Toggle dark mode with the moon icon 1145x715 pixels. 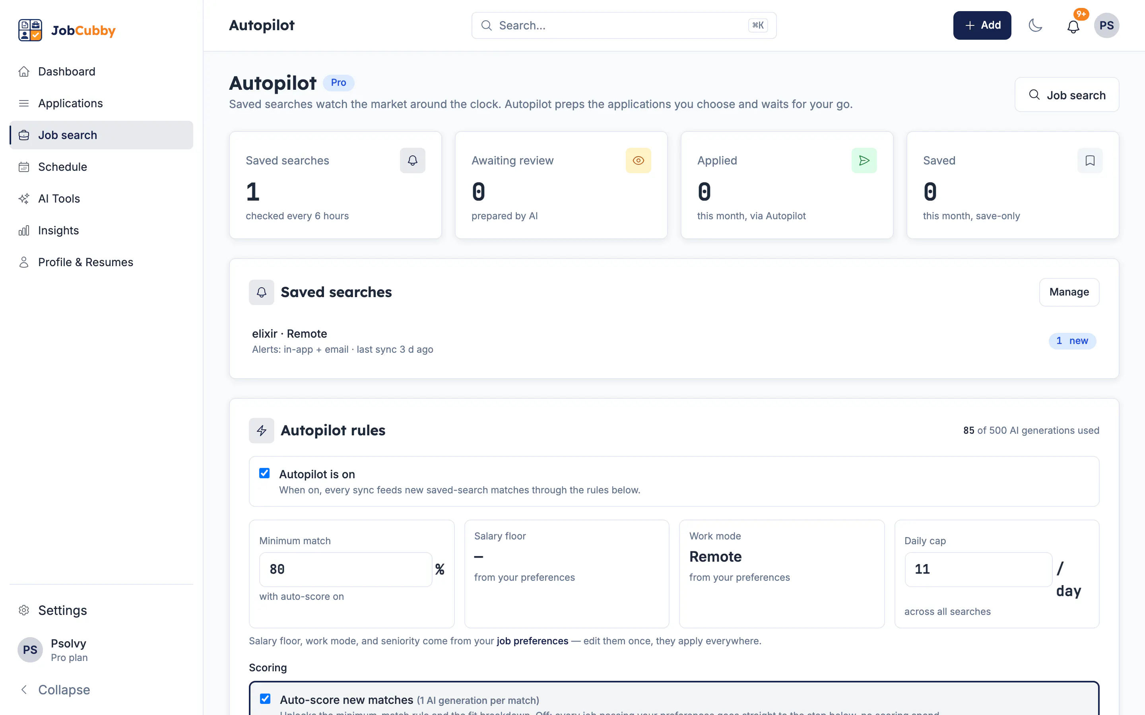pos(1035,25)
